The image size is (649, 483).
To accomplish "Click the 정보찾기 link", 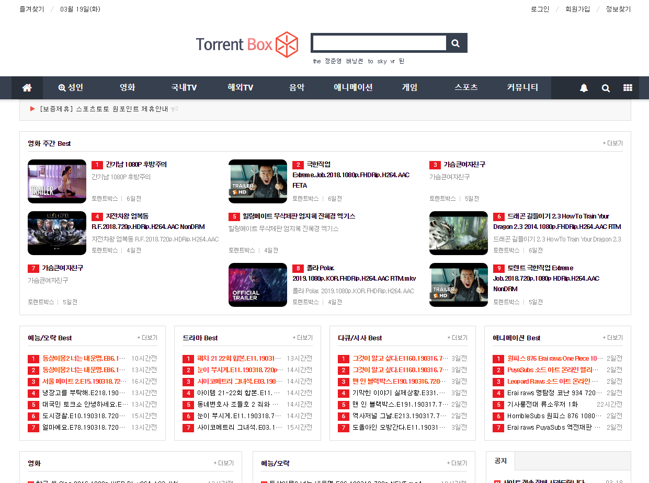I will click(x=619, y=9).
